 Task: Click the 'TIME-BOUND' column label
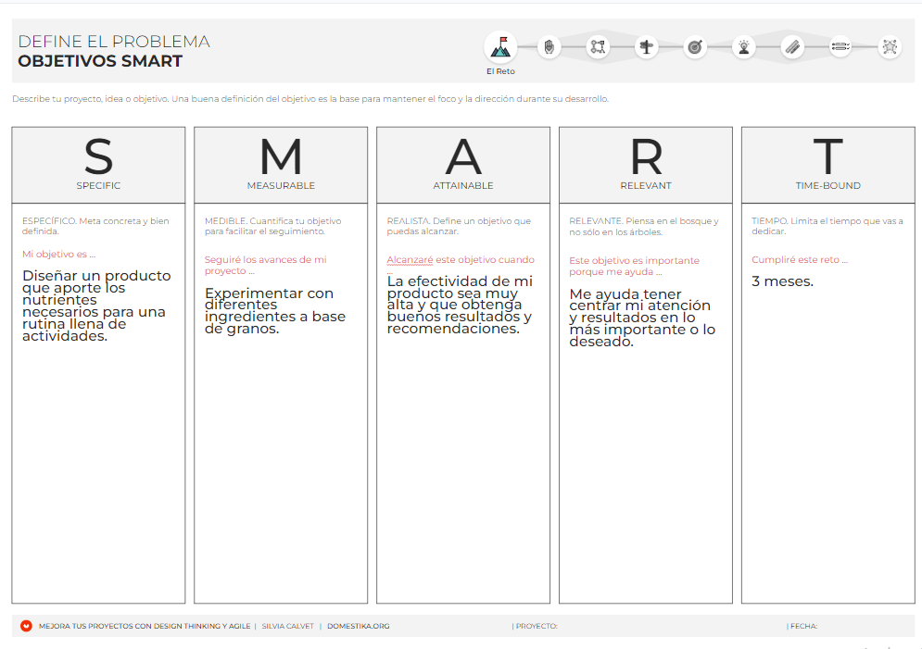(827, 185)
